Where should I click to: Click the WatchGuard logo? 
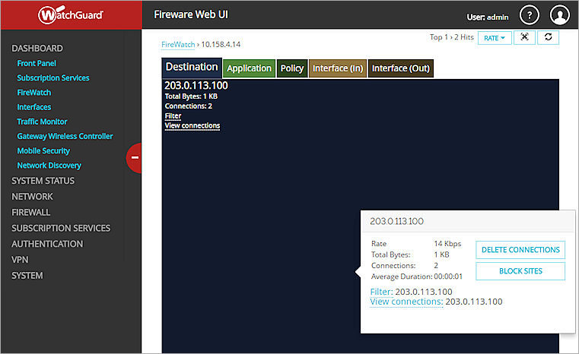71,15
